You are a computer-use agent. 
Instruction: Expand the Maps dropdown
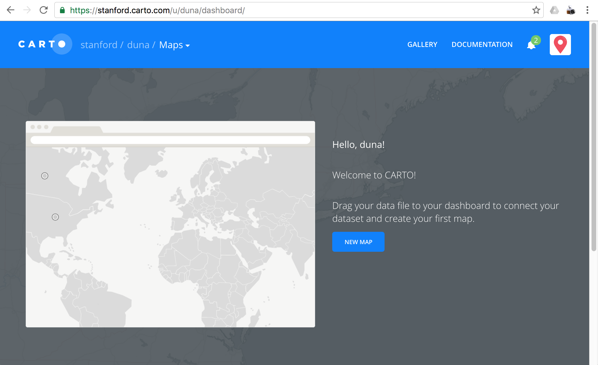pos(174,45)
